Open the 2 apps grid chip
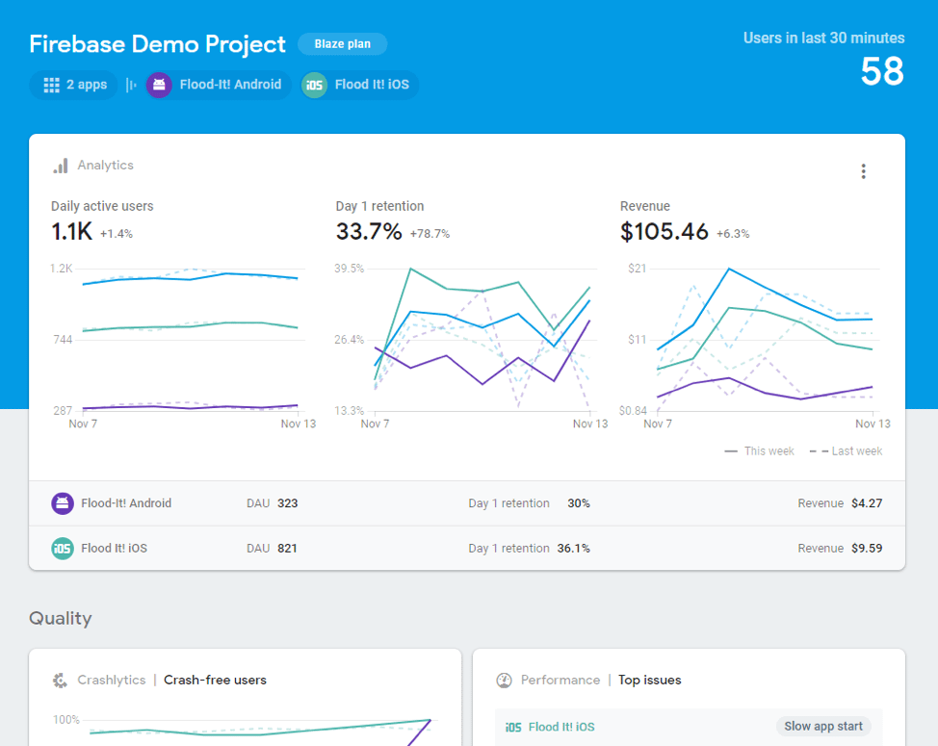The height and width of the screenshot is (746, 938). (73, 85)
